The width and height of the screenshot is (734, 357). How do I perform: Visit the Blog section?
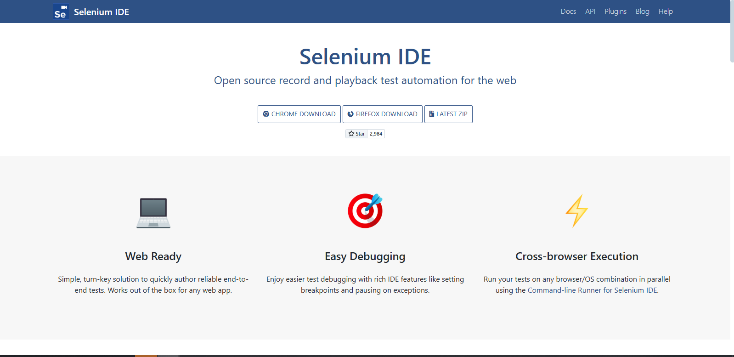click(x=642, y=11)
